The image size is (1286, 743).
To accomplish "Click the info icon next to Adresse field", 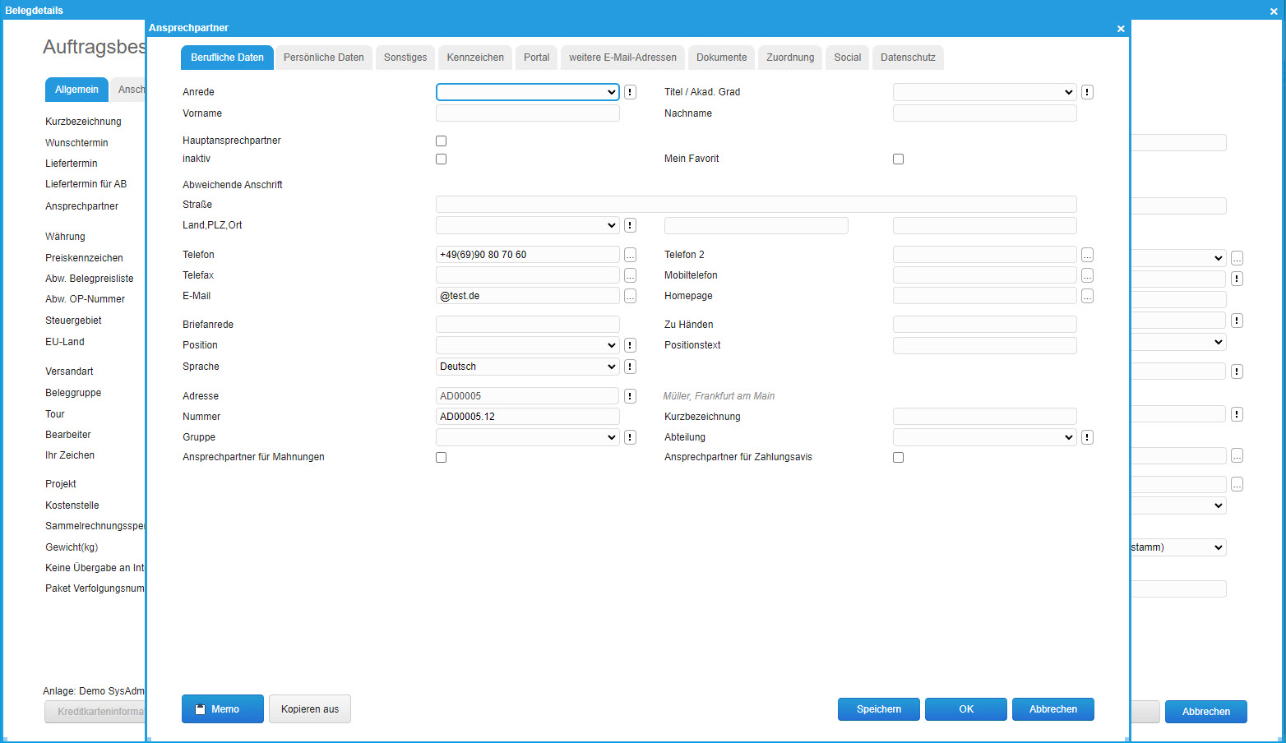I will click(630, 396).
